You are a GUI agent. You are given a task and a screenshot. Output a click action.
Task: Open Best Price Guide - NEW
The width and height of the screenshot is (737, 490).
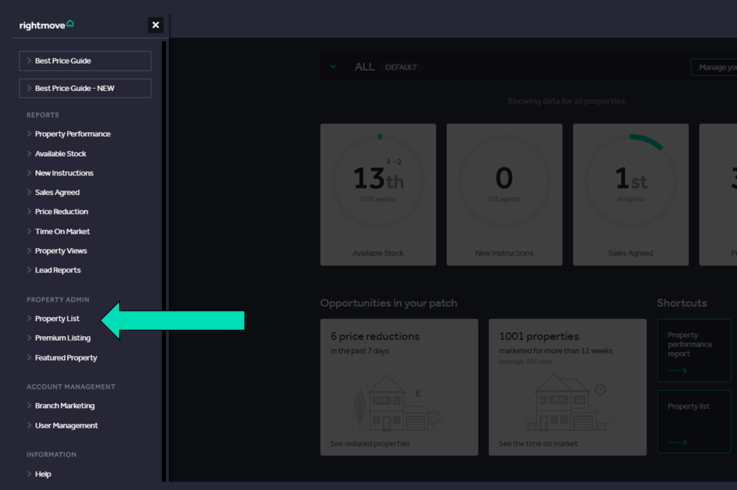(85, 88)
